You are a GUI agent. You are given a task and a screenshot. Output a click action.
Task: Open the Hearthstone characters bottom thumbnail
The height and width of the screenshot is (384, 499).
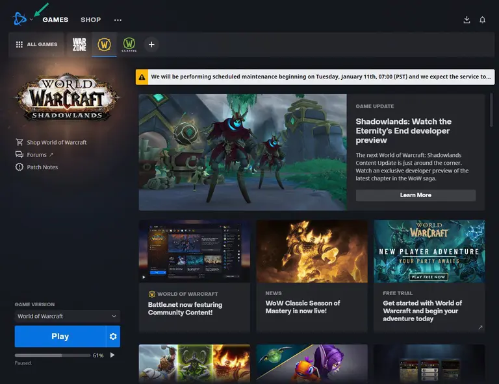point(194,364)
